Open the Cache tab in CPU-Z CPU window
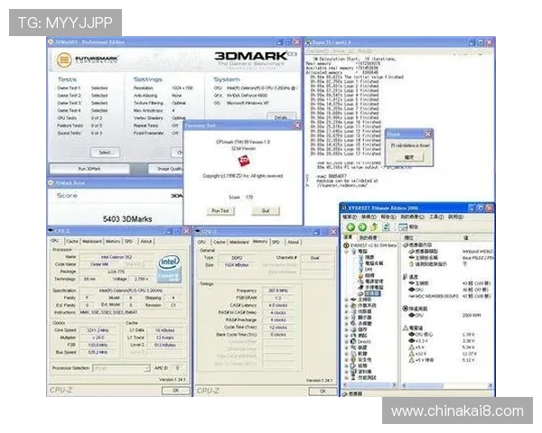The image size is (542, 433). 72,242
